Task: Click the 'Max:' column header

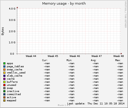Action: click(x=118, y=60)
